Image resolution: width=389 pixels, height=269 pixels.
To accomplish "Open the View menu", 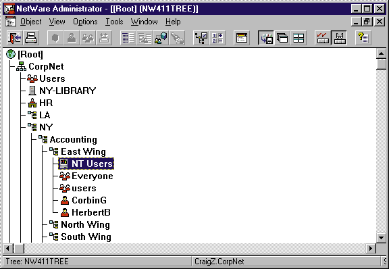I will 57,22.
